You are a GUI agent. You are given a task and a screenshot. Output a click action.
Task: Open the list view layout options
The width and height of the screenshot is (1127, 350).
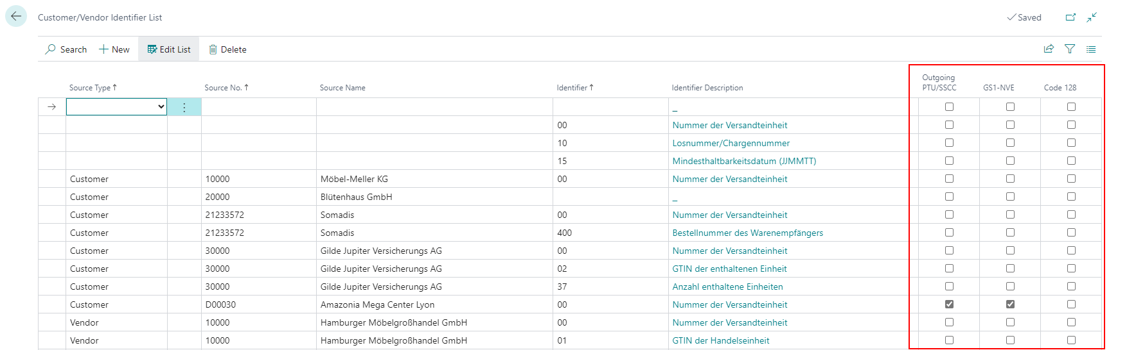tap(1091, 49)
